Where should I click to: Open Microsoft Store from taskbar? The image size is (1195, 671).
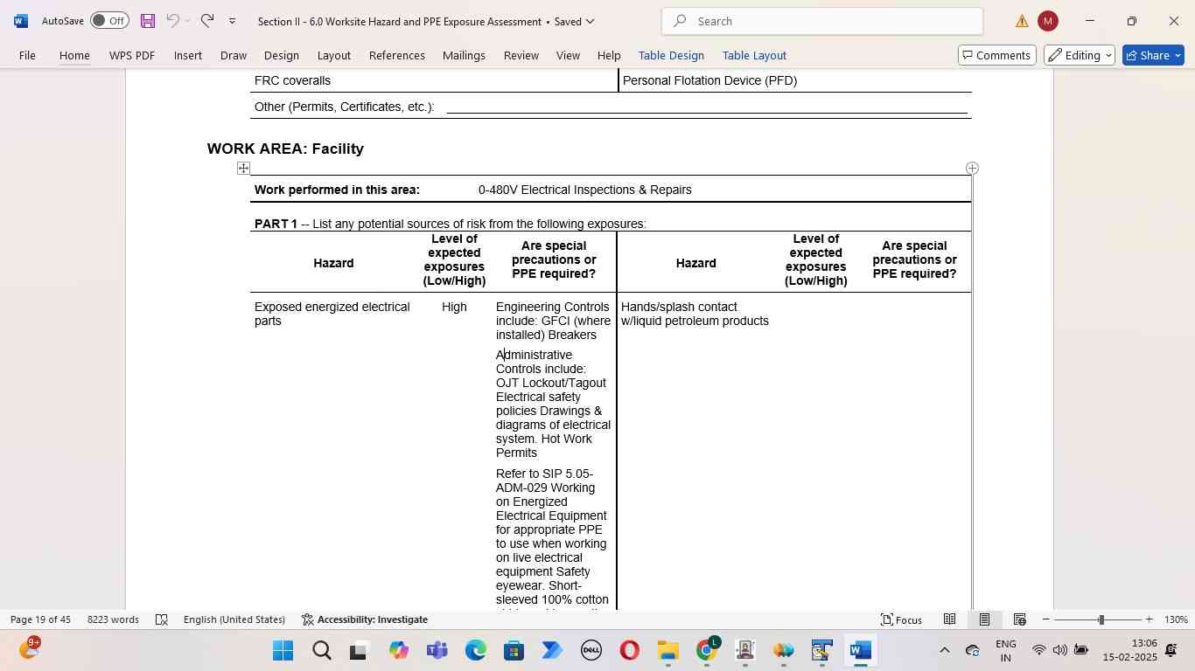(514, 651)
